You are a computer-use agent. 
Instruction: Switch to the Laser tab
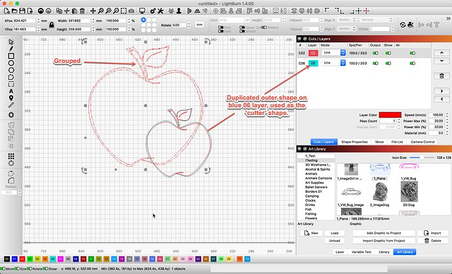click(x=340, y=252)
